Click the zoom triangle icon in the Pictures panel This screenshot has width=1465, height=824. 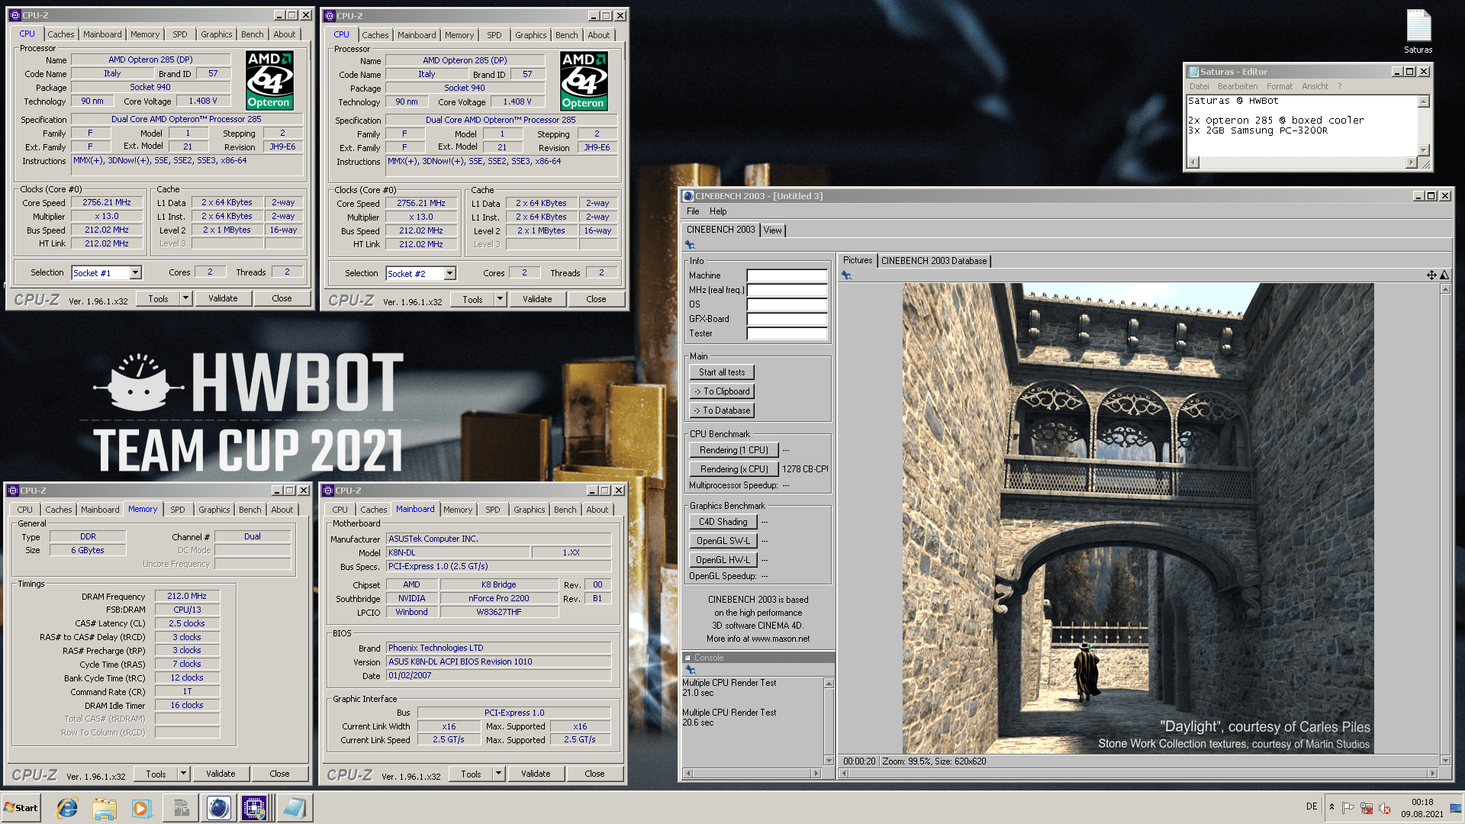click(x=1444, y=275)
